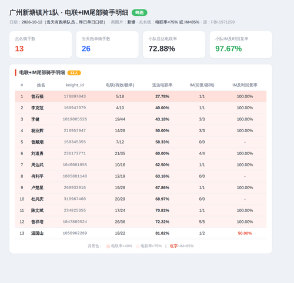
Task: Select the 点名骑手数 summary card
Action: click(41, 45)
